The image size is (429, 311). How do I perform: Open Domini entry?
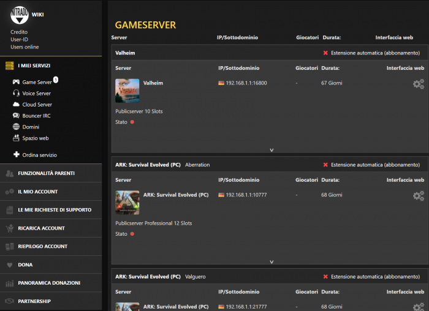(x=31, y=127)
